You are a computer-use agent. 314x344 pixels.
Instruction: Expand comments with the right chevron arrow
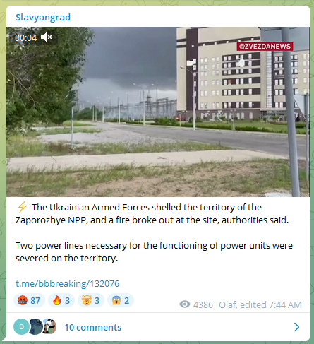click(296, 327)
